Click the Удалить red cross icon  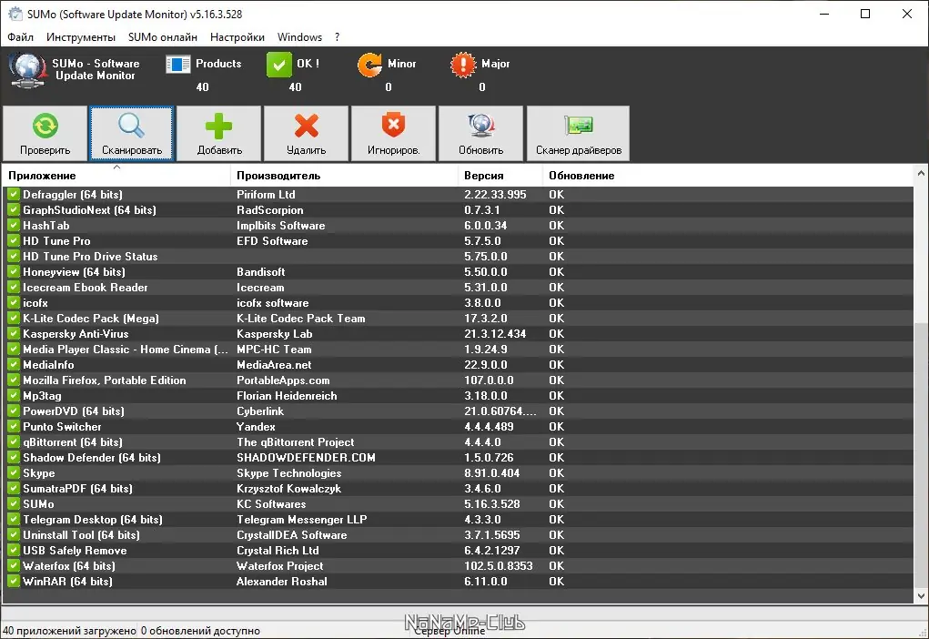(x=305, y=126)
